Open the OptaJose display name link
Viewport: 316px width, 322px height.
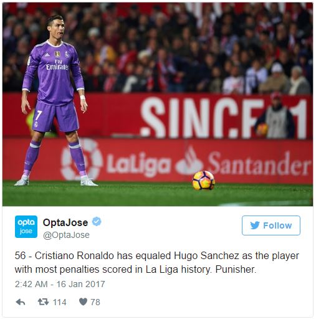coord(65,222)
